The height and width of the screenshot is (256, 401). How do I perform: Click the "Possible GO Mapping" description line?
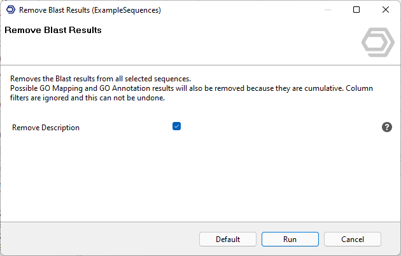click(x=191, y=87)
